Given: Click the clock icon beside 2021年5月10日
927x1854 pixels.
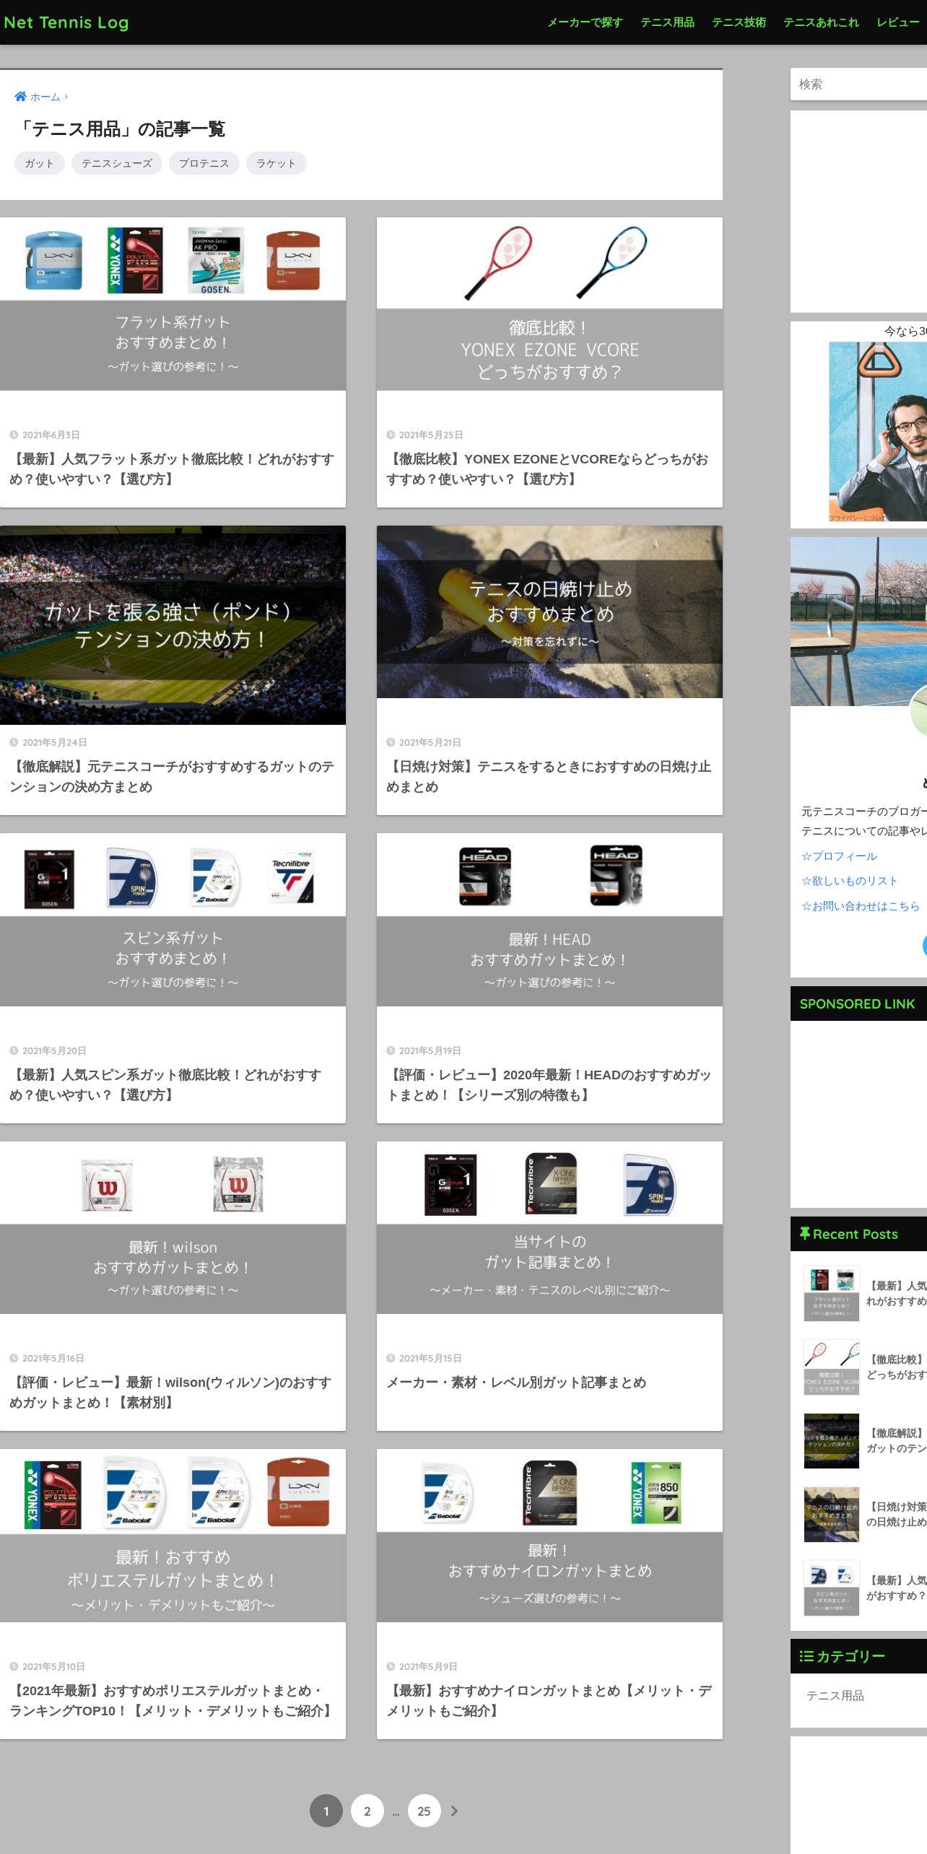Looking at the screenshot, I should [14, 1666].
